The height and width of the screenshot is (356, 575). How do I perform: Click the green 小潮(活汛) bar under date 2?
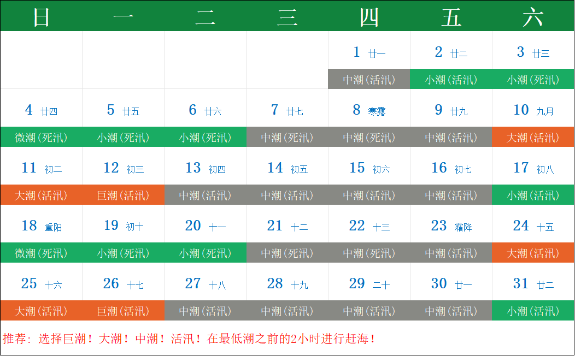[x=451, y=79]
